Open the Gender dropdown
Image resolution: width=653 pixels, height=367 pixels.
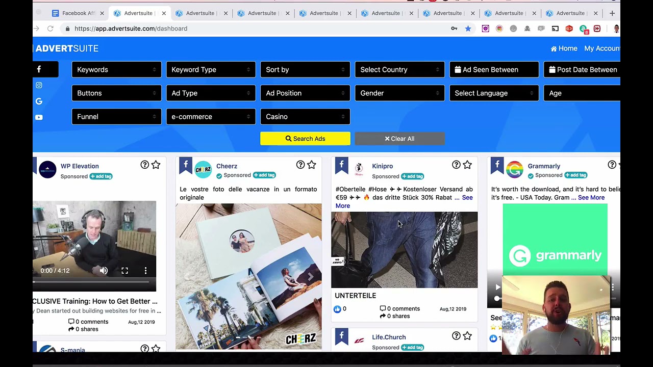399,93
